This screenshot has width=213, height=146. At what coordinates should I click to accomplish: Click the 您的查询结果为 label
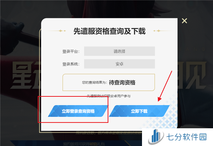(94, 83)
